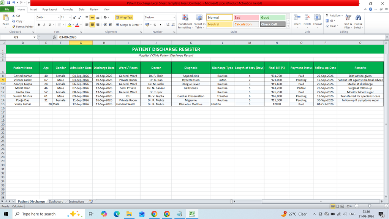The width and height of the screenshot is (389, 219).
Task: Click the Select All corner button
Action: point(3,43)
